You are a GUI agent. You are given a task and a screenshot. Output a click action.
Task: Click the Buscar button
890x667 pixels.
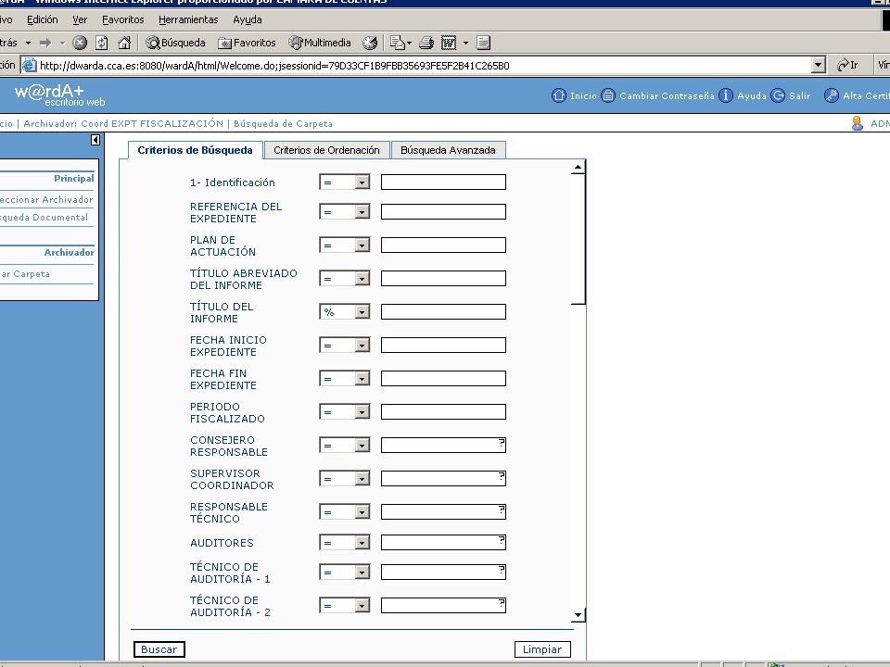(159, 649)
